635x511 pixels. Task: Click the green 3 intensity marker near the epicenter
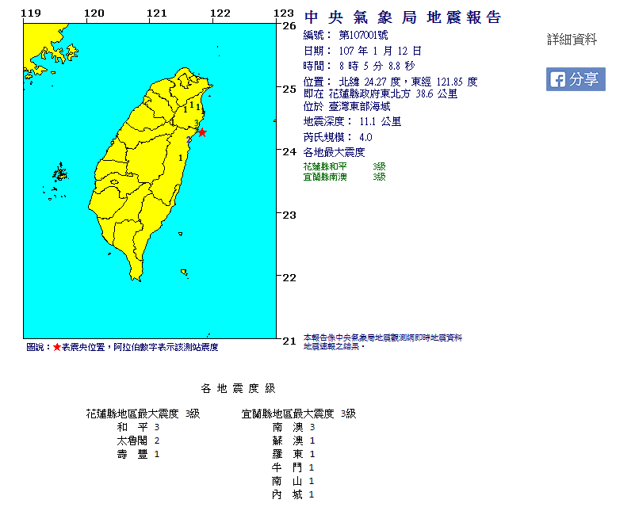coord(196,124)
